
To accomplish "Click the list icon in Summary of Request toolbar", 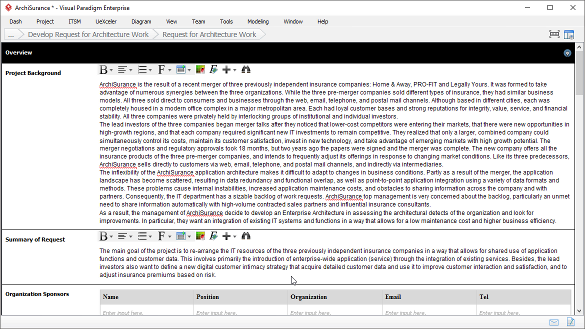I will click(142, 236).
